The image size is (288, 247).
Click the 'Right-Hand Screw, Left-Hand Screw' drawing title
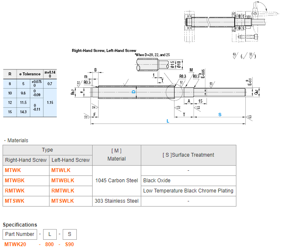(104, 51)
